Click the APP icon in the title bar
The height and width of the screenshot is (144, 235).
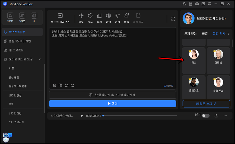(x=191, y=4)
